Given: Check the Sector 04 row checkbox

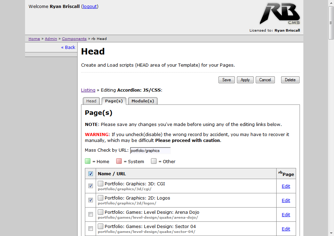Looking at the screenshot, I should [90, 229].
